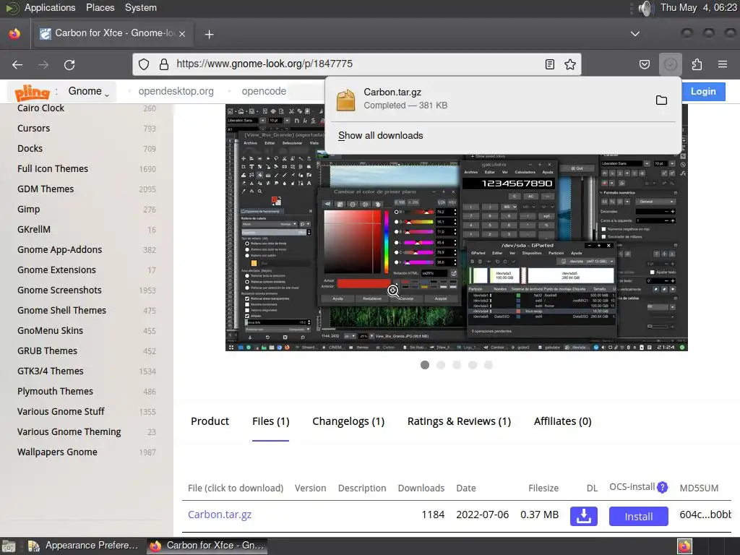Open the Pocket save icon
The height and width of the screenshot is (555, 740).
pyautogui.click(x=644, y=64)
